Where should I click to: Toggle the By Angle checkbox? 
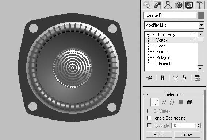tap(149, 125)
